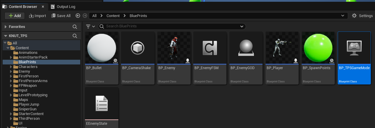Viewport: 375px width, 128px height.
Task: Click the KNUT_TPS search icon
Action: [75, 36]
